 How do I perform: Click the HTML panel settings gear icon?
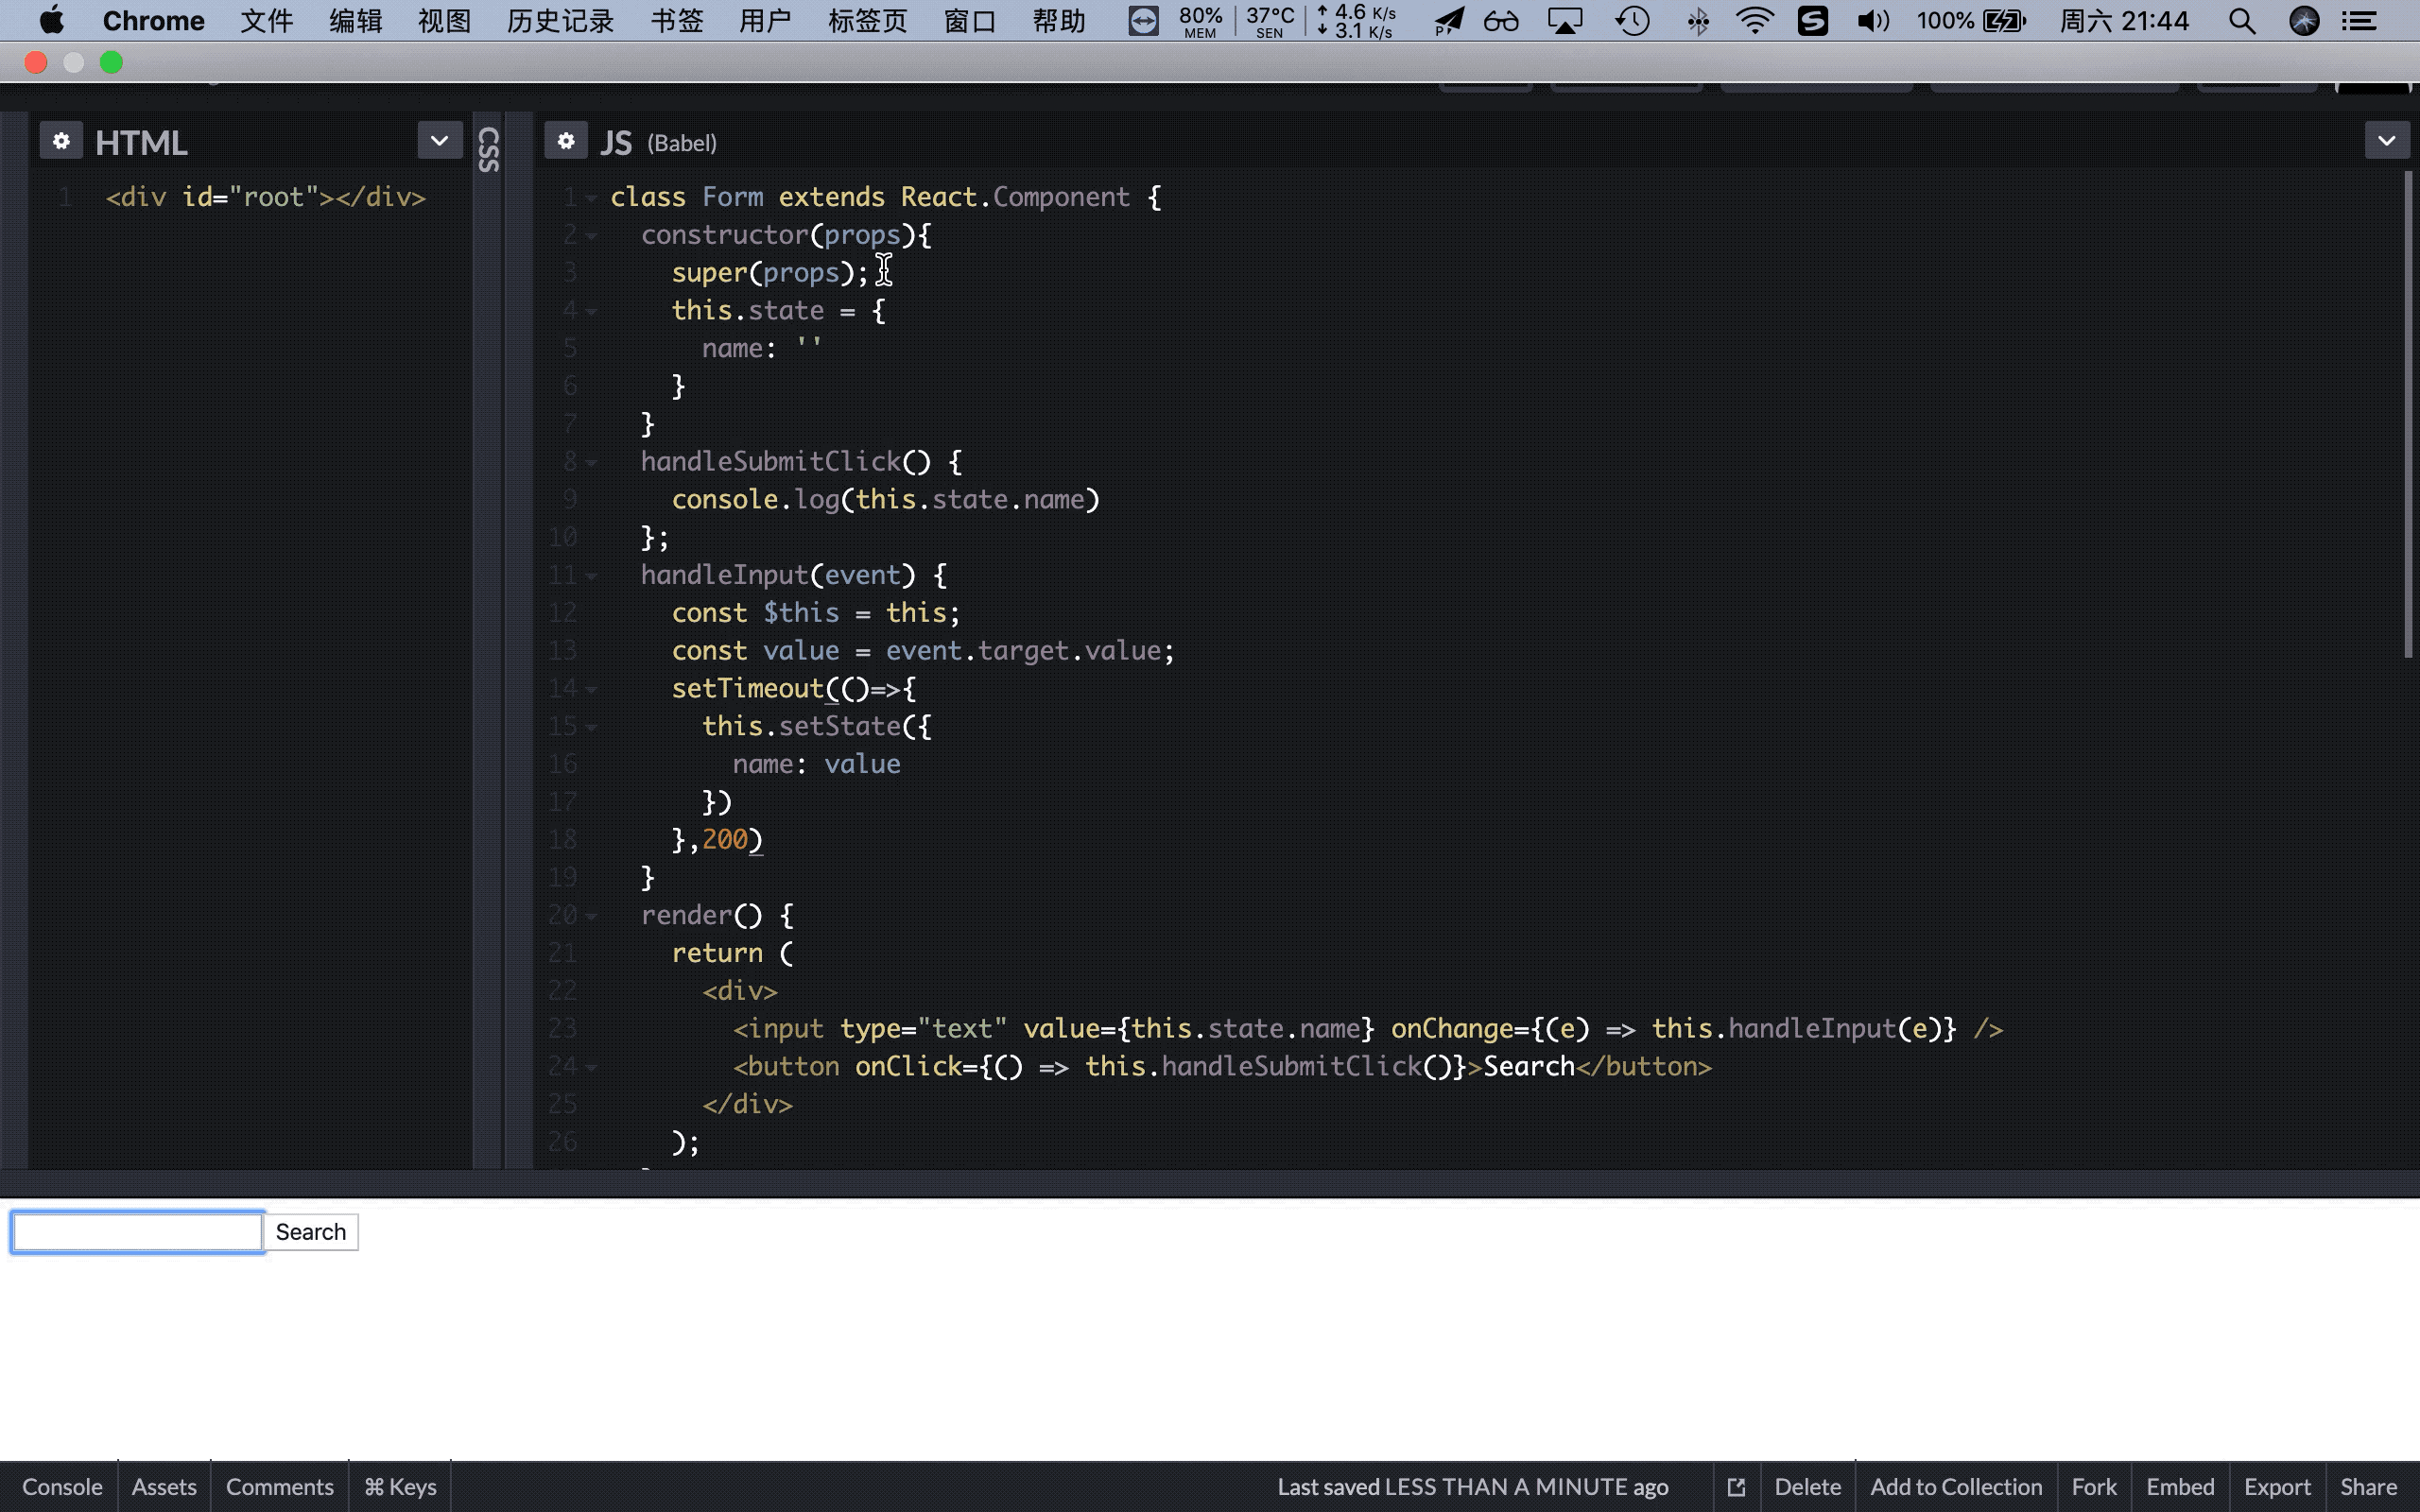(x=61, y=143)
